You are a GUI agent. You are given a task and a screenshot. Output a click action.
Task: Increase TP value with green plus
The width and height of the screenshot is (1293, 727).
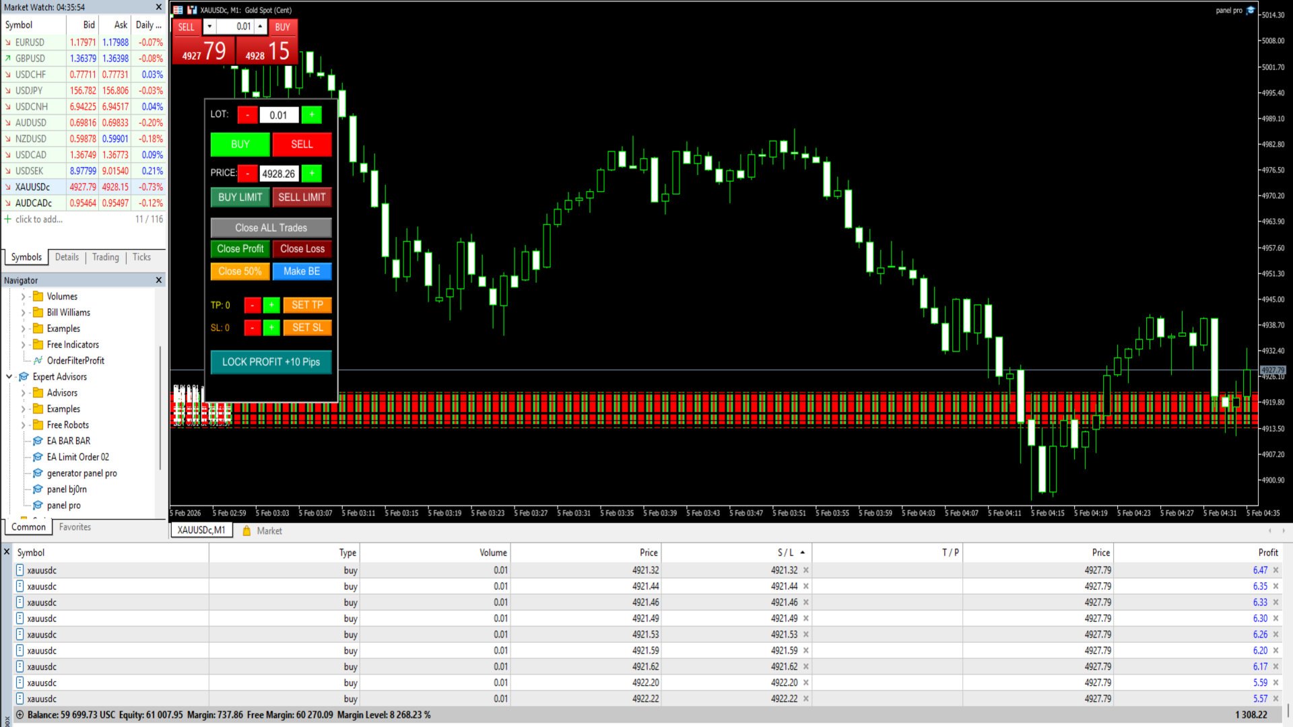click(271, 305)
